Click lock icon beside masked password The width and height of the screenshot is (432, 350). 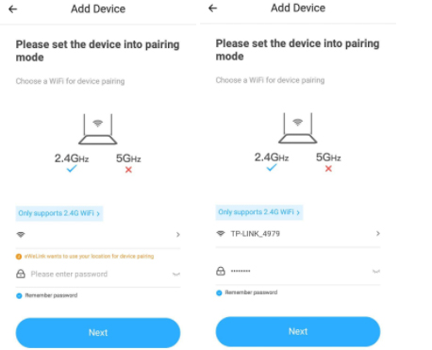click(x=221, y=271)
